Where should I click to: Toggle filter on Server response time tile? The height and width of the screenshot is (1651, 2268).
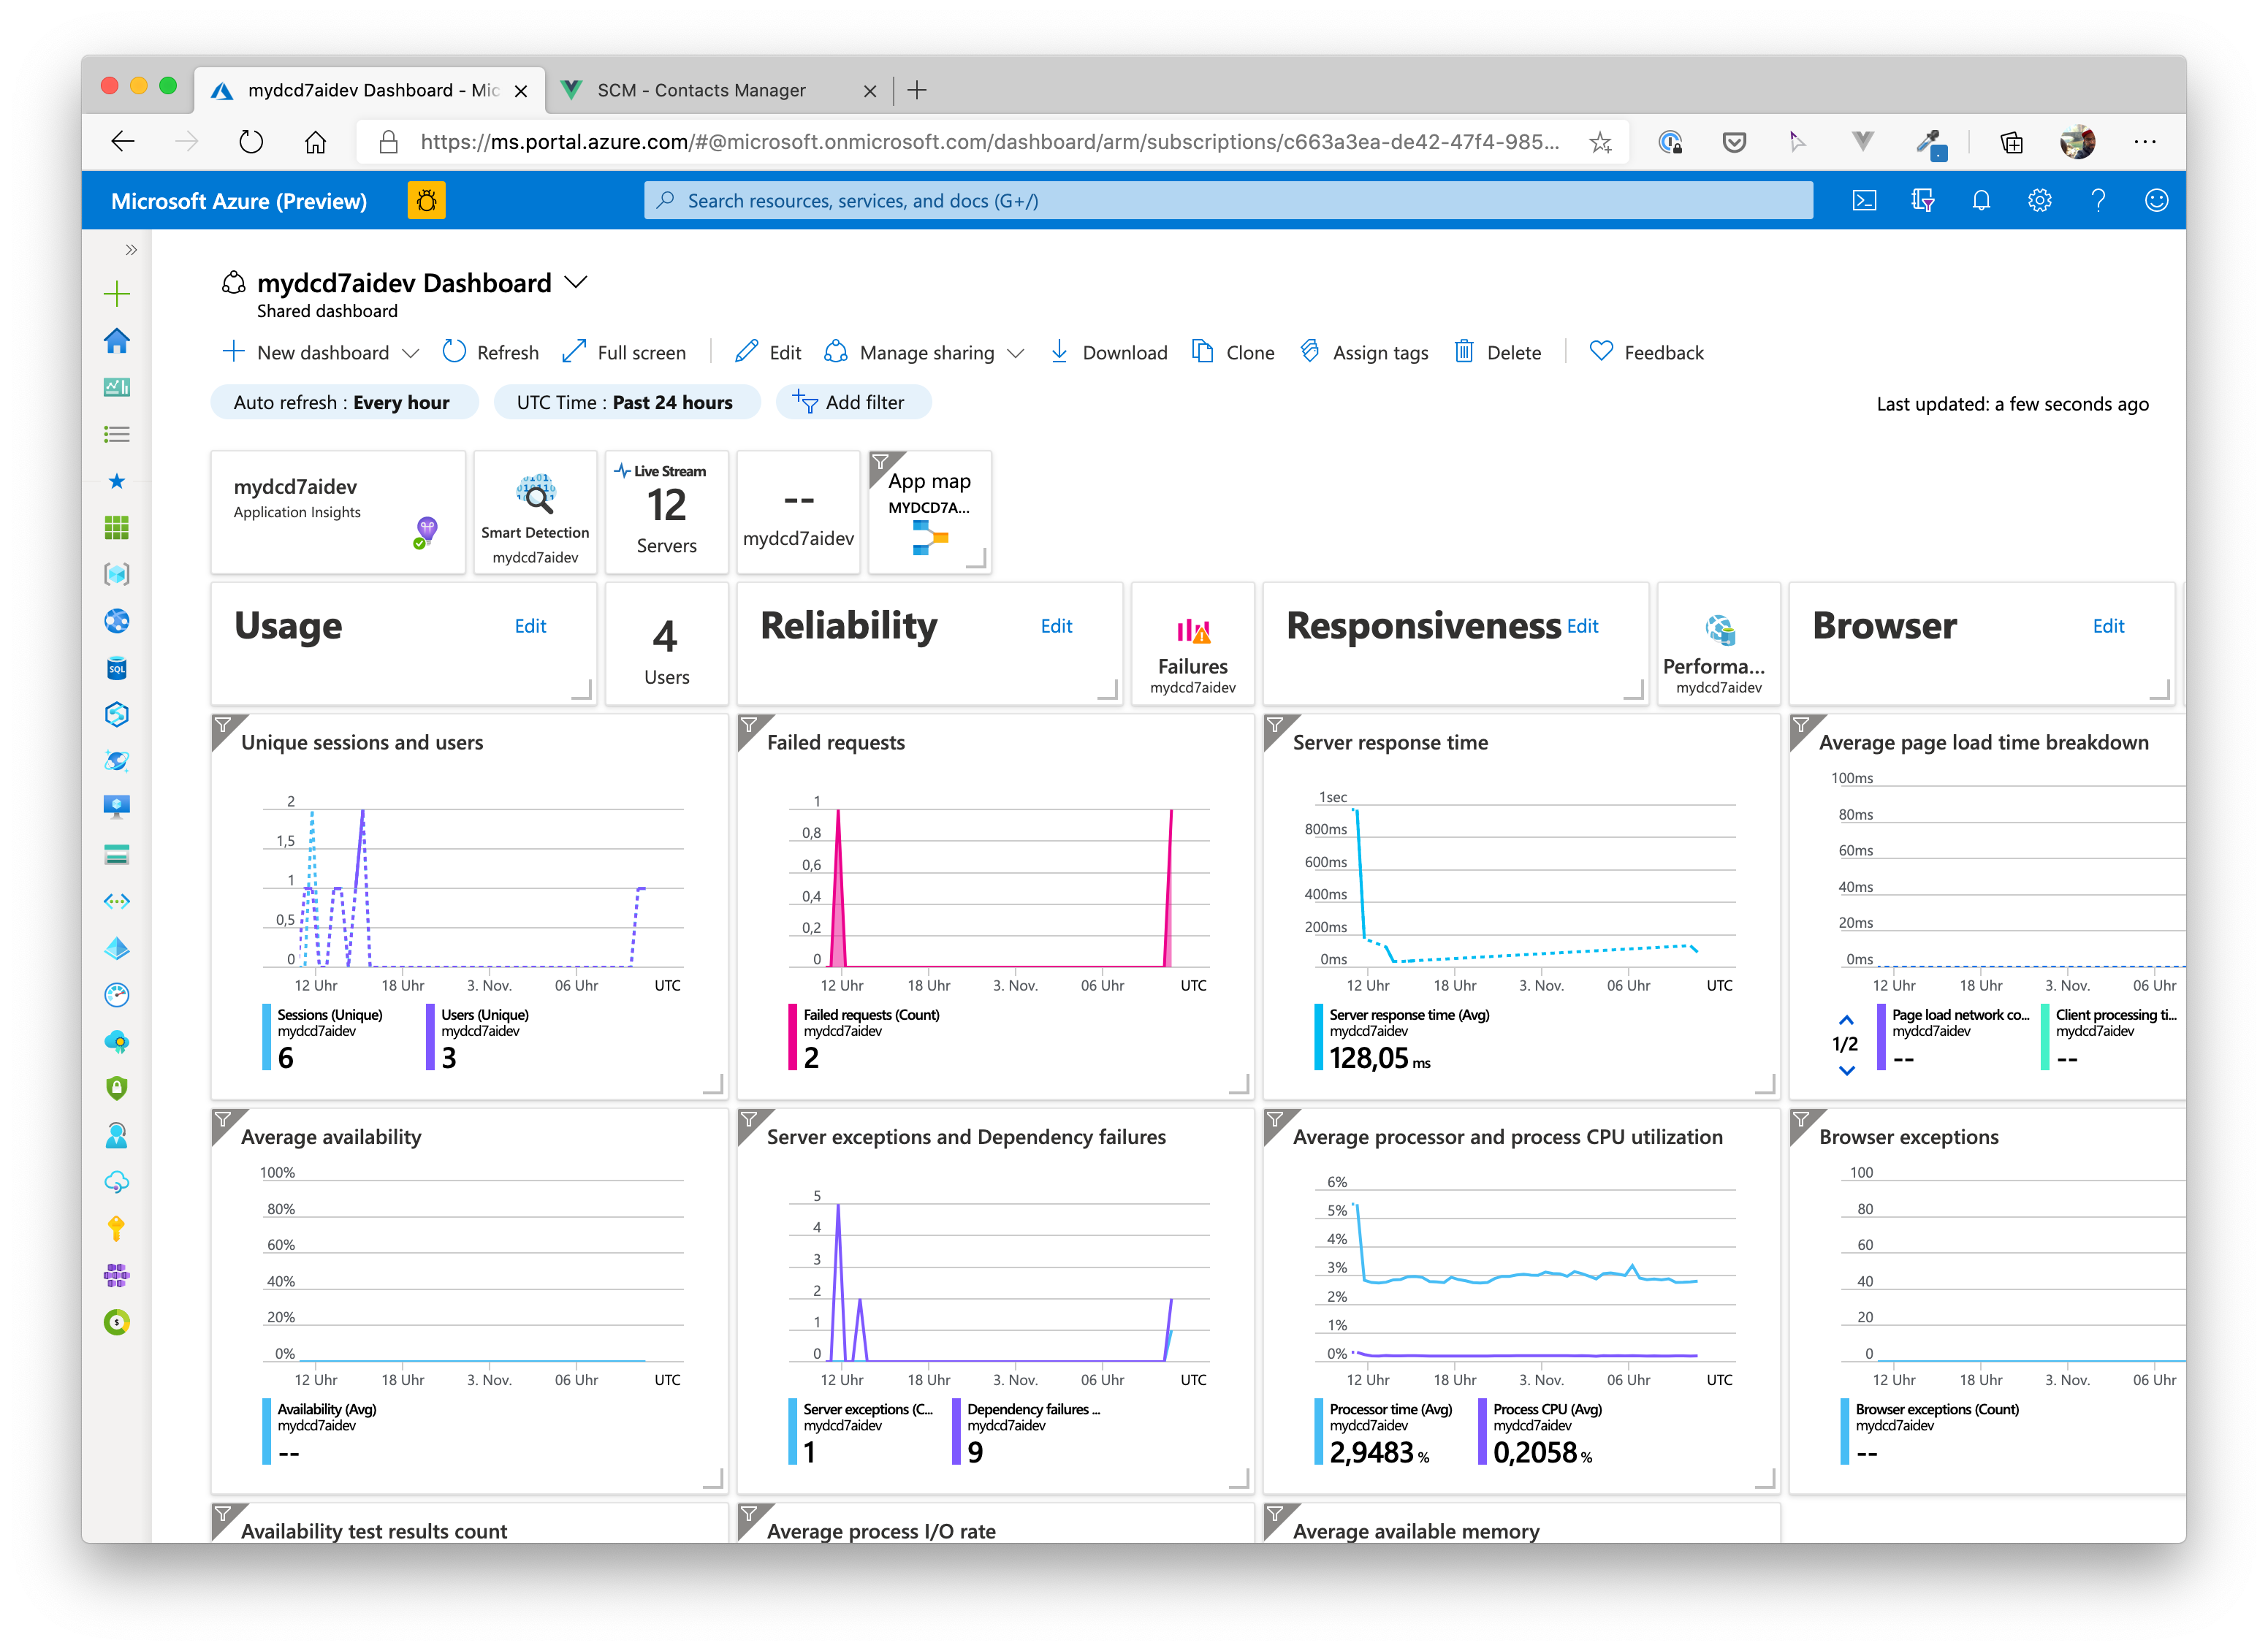pyautogui.click(x=1275, y=725)
